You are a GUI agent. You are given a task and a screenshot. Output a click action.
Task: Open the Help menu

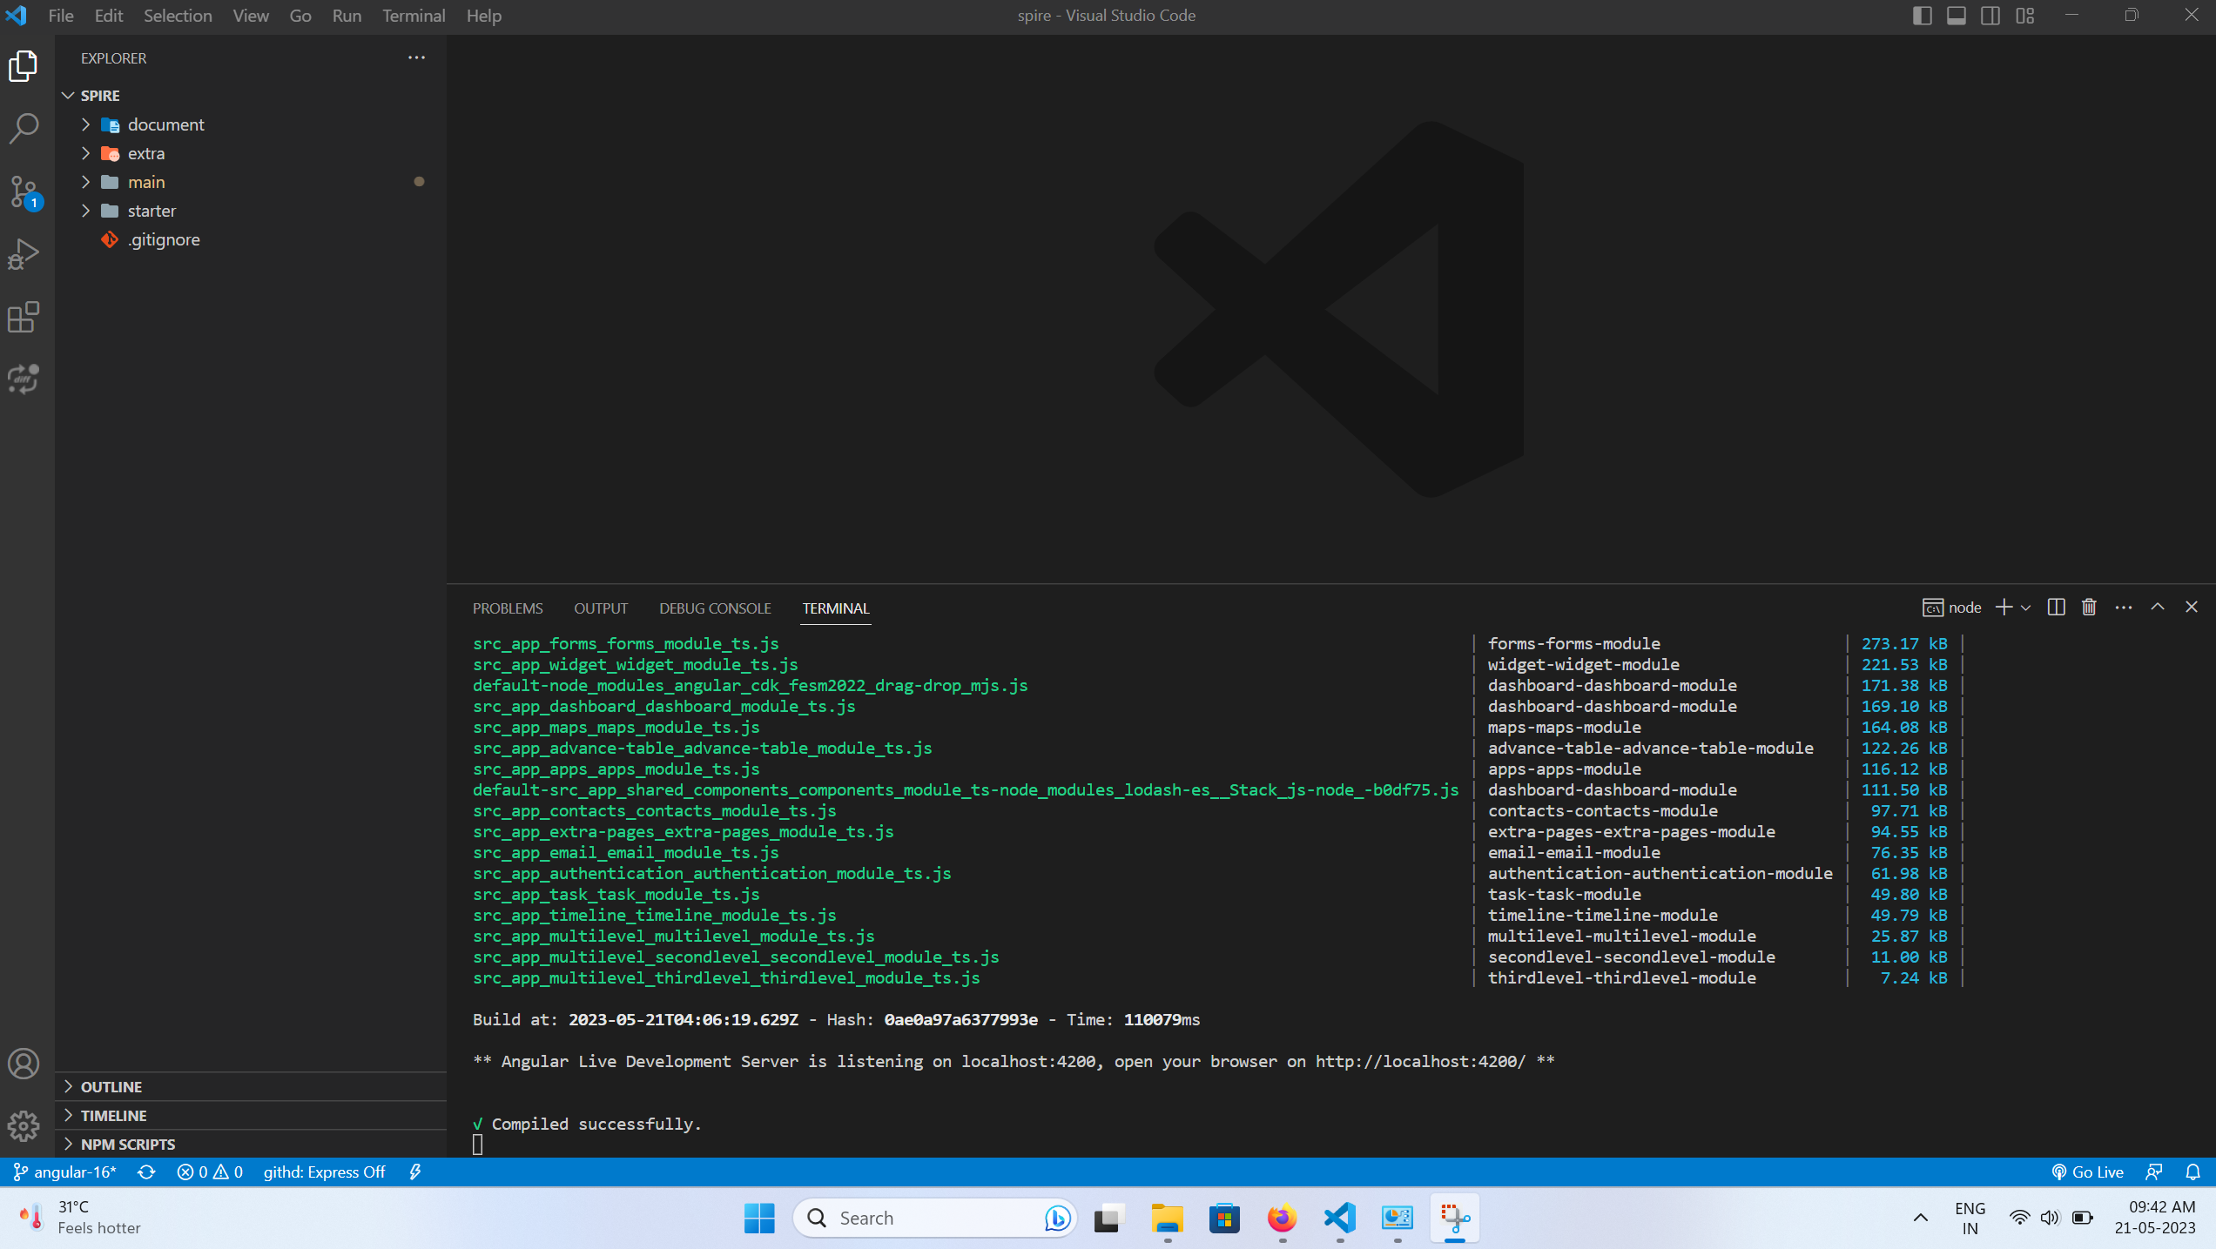click(483, 16)
